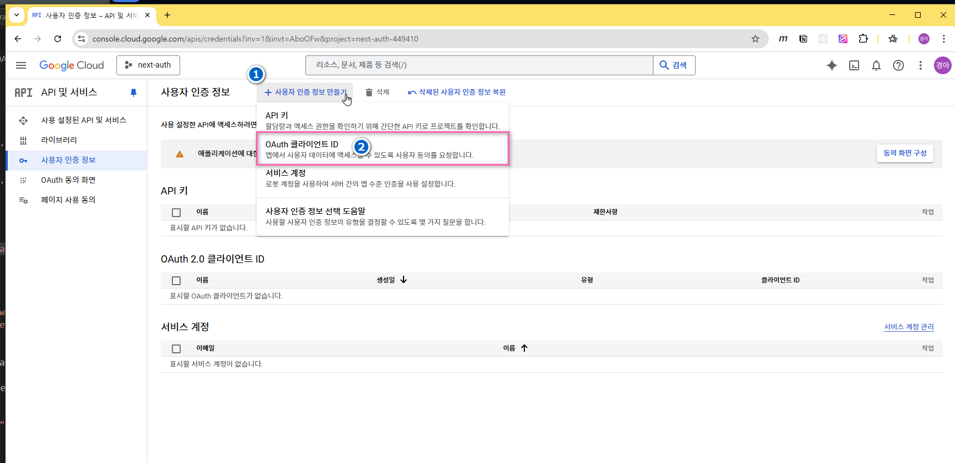This screenshot has height=463, width=955.
Task: Open the notifications bell
Action: point(876,65)
